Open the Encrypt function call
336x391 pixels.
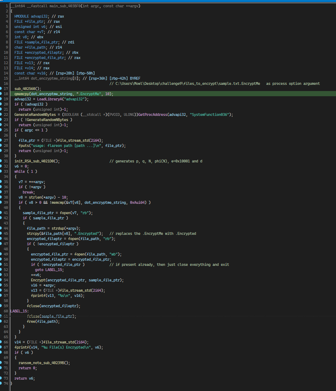pyautogui.click(x=38, y=280)
